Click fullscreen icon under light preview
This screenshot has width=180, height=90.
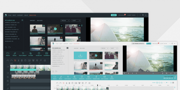point(175,73)
